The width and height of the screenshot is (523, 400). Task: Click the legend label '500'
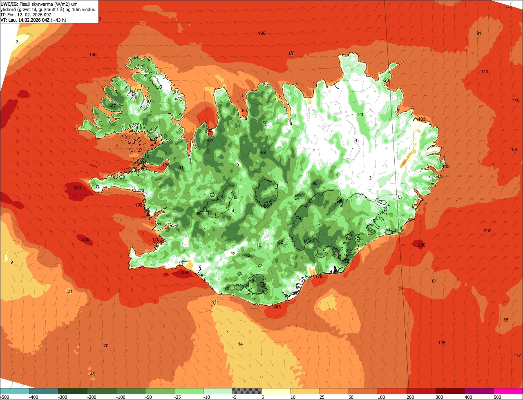tap(498, 397)
